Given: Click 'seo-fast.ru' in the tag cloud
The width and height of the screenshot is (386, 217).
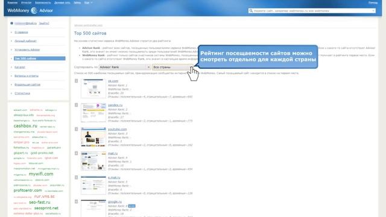Looking at the screenshot, I should click(x=40, y=203).
